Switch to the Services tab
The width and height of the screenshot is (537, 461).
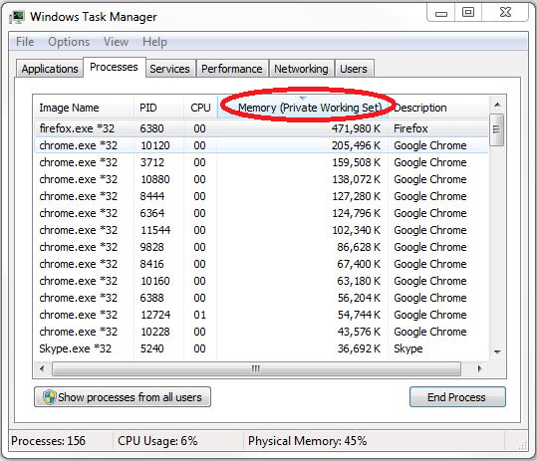[169, 69]
